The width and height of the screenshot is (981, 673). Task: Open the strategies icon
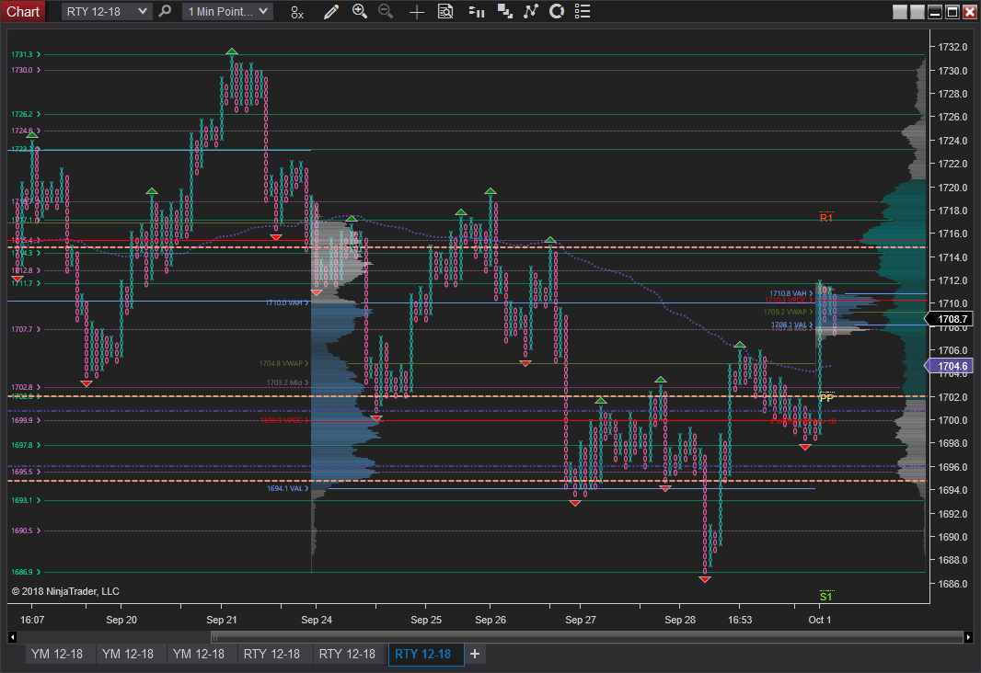coord(505,11)
